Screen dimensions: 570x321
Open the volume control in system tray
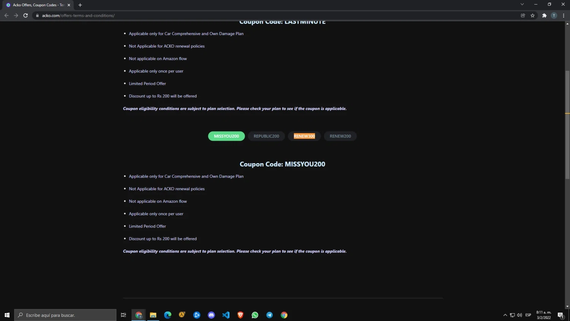click(x=519, y=315)
